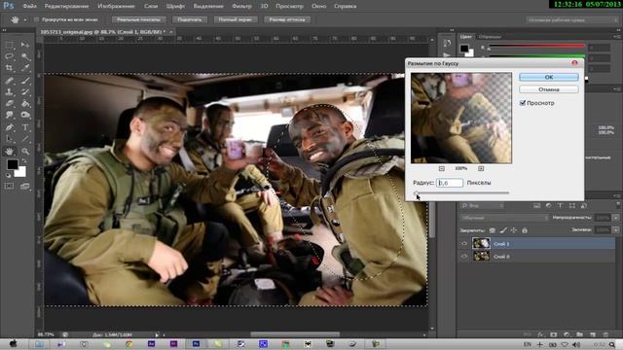
Task: Toggle lock position of layer
Action: point(514,230)
